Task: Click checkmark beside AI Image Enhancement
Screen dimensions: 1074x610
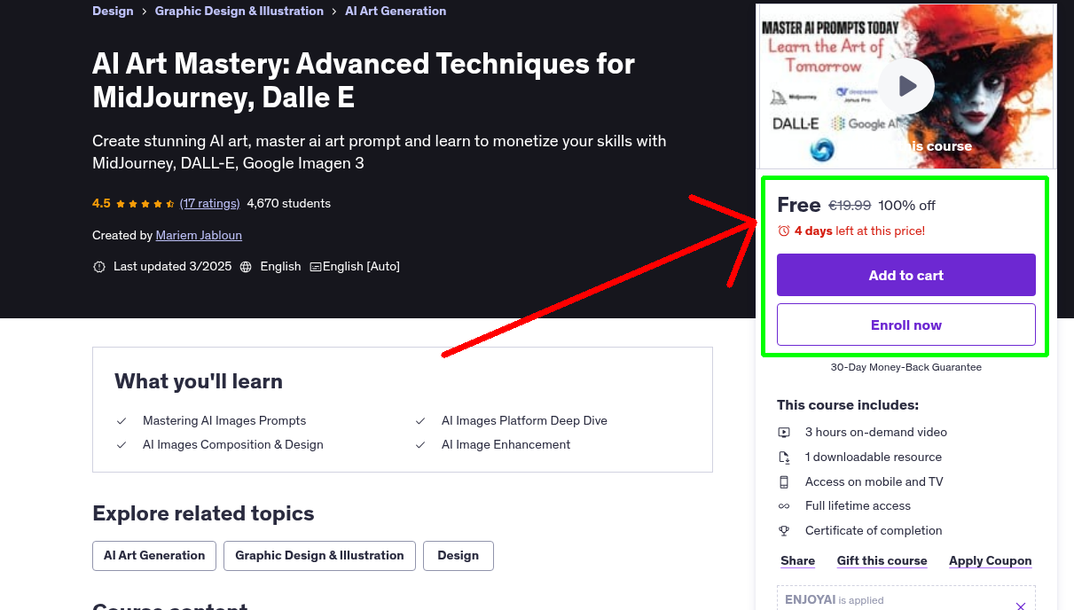Action: point(420,445)
